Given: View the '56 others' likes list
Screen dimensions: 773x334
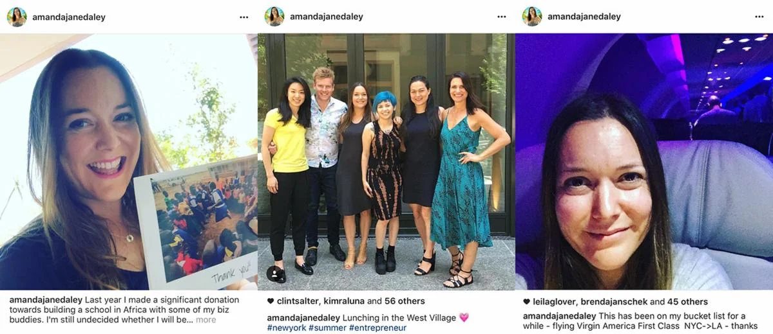Looking at the screenshot, I should pyautogui.click(x=405, y=301).
